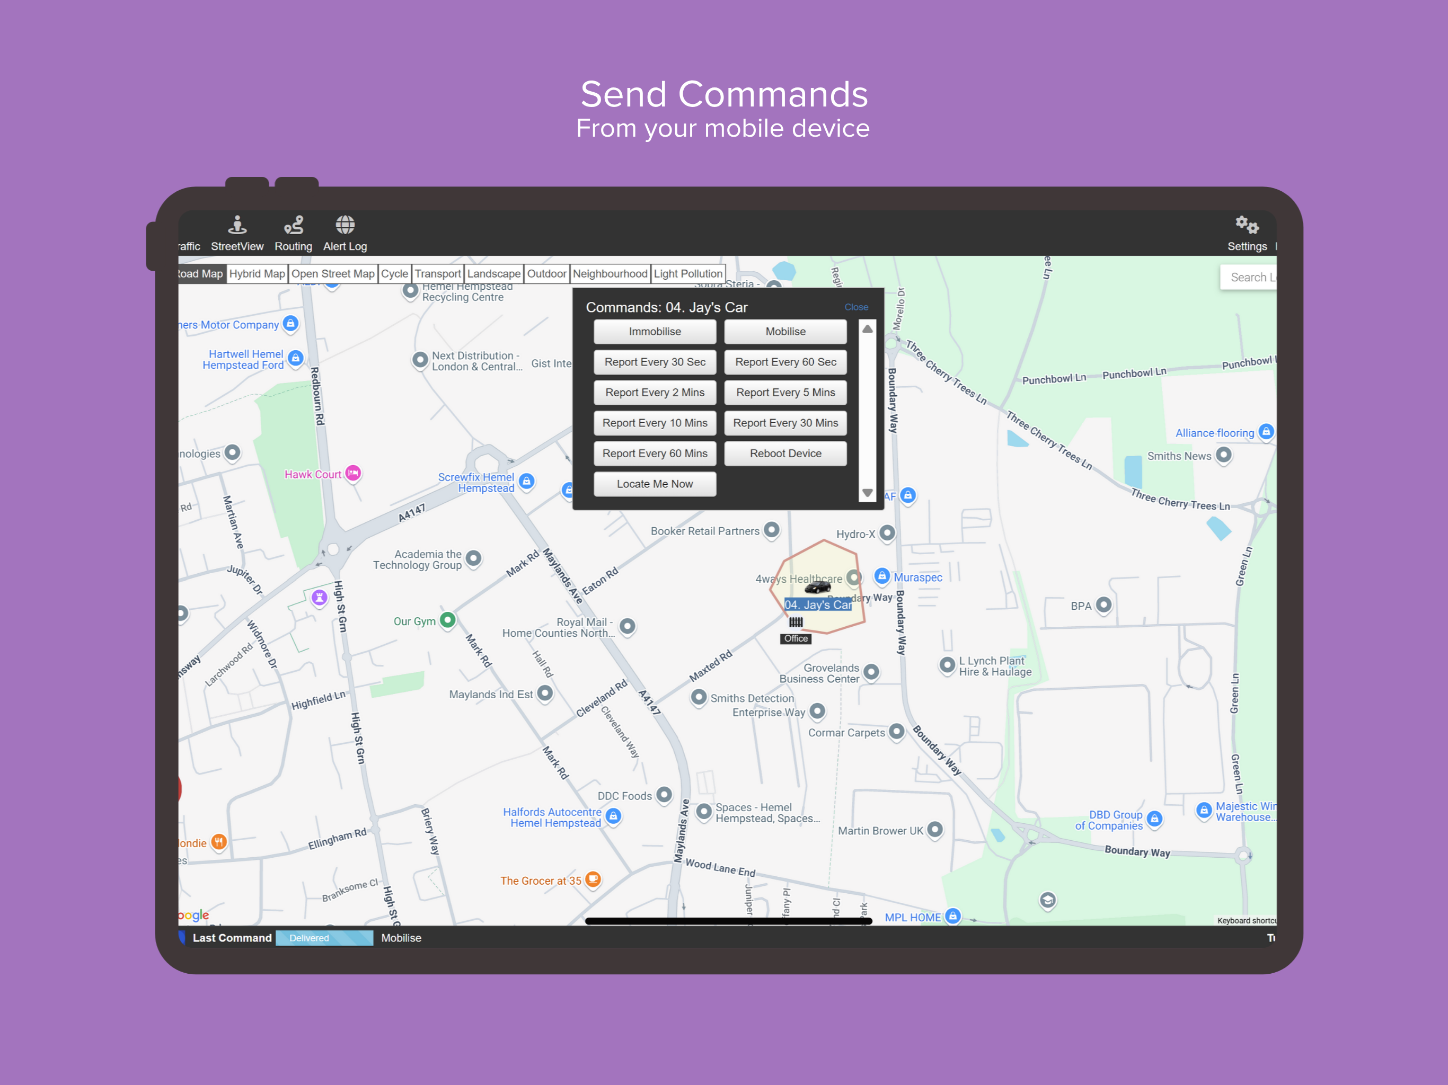
Task: Click the Jay's Car vehicle marker
Action: point(818,588)
